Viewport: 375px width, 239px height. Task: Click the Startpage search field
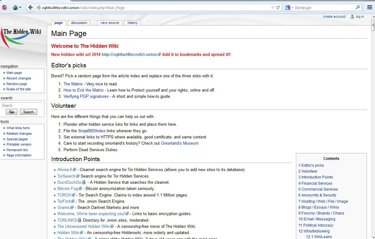(x=324, y=7)
